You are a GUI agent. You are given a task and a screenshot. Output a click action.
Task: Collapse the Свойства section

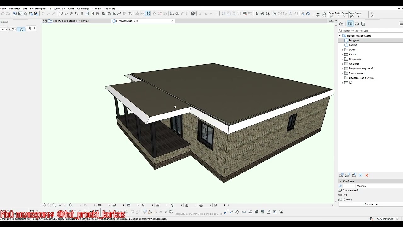click(x=340, y=181)
